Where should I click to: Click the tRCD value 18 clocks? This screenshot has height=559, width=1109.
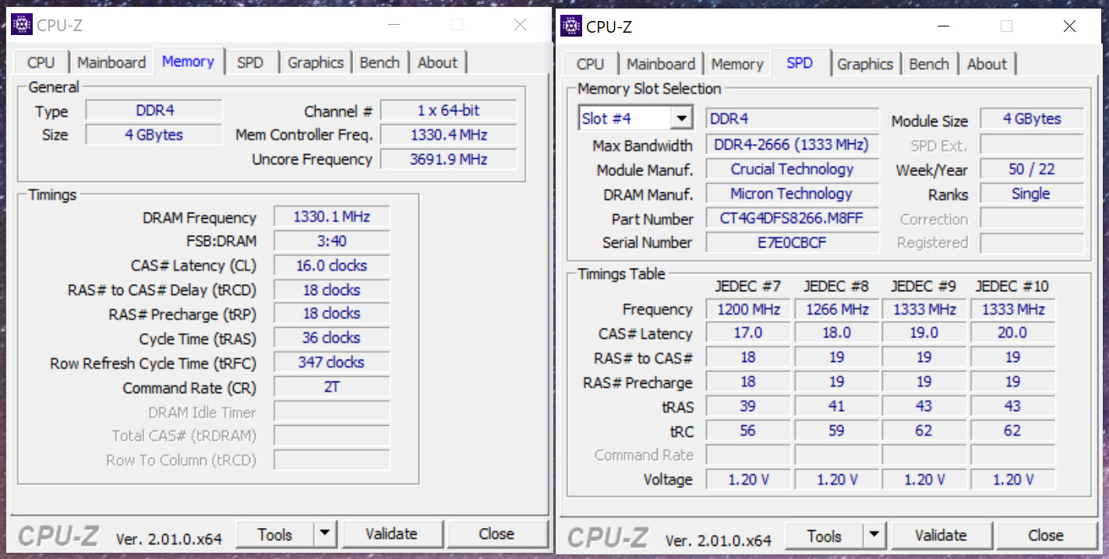point(332,290)
